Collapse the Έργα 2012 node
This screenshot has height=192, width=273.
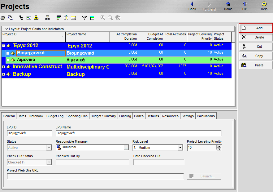[3, 46]
